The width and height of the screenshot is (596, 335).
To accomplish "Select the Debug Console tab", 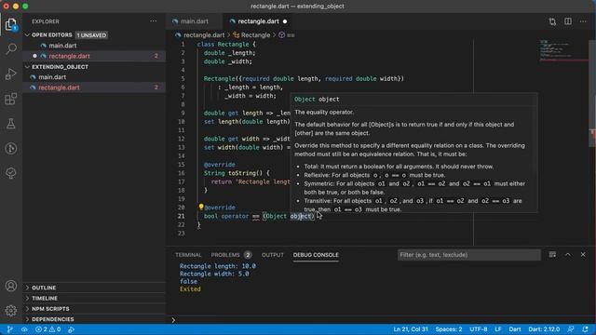I will [x=316, y=255].
